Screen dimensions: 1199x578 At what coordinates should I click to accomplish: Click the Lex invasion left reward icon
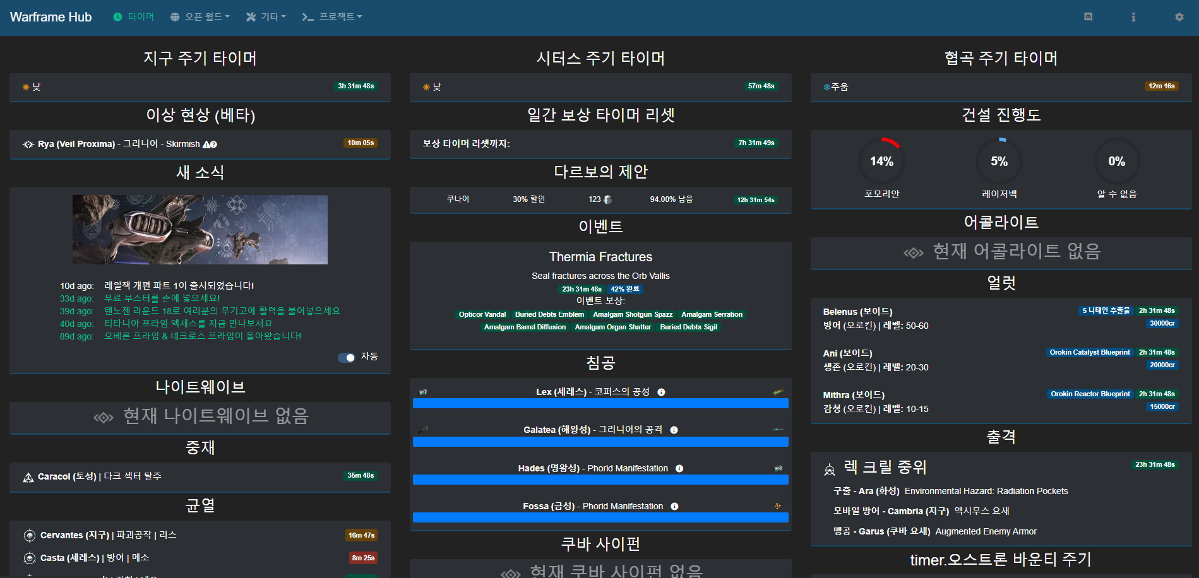click(423, 392)
